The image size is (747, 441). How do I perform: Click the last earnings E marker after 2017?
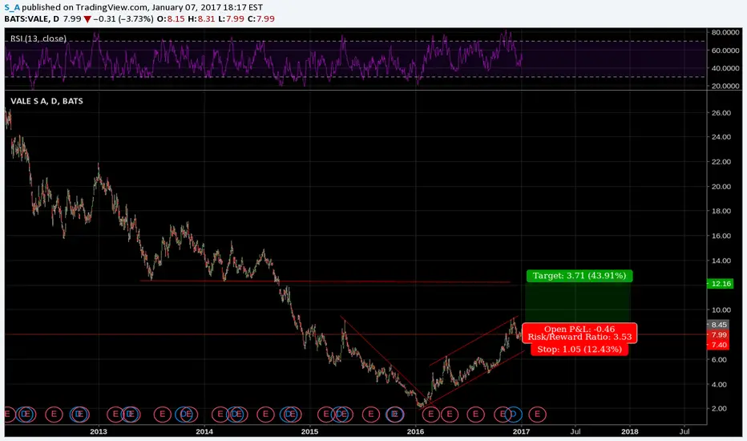(537, 415)
